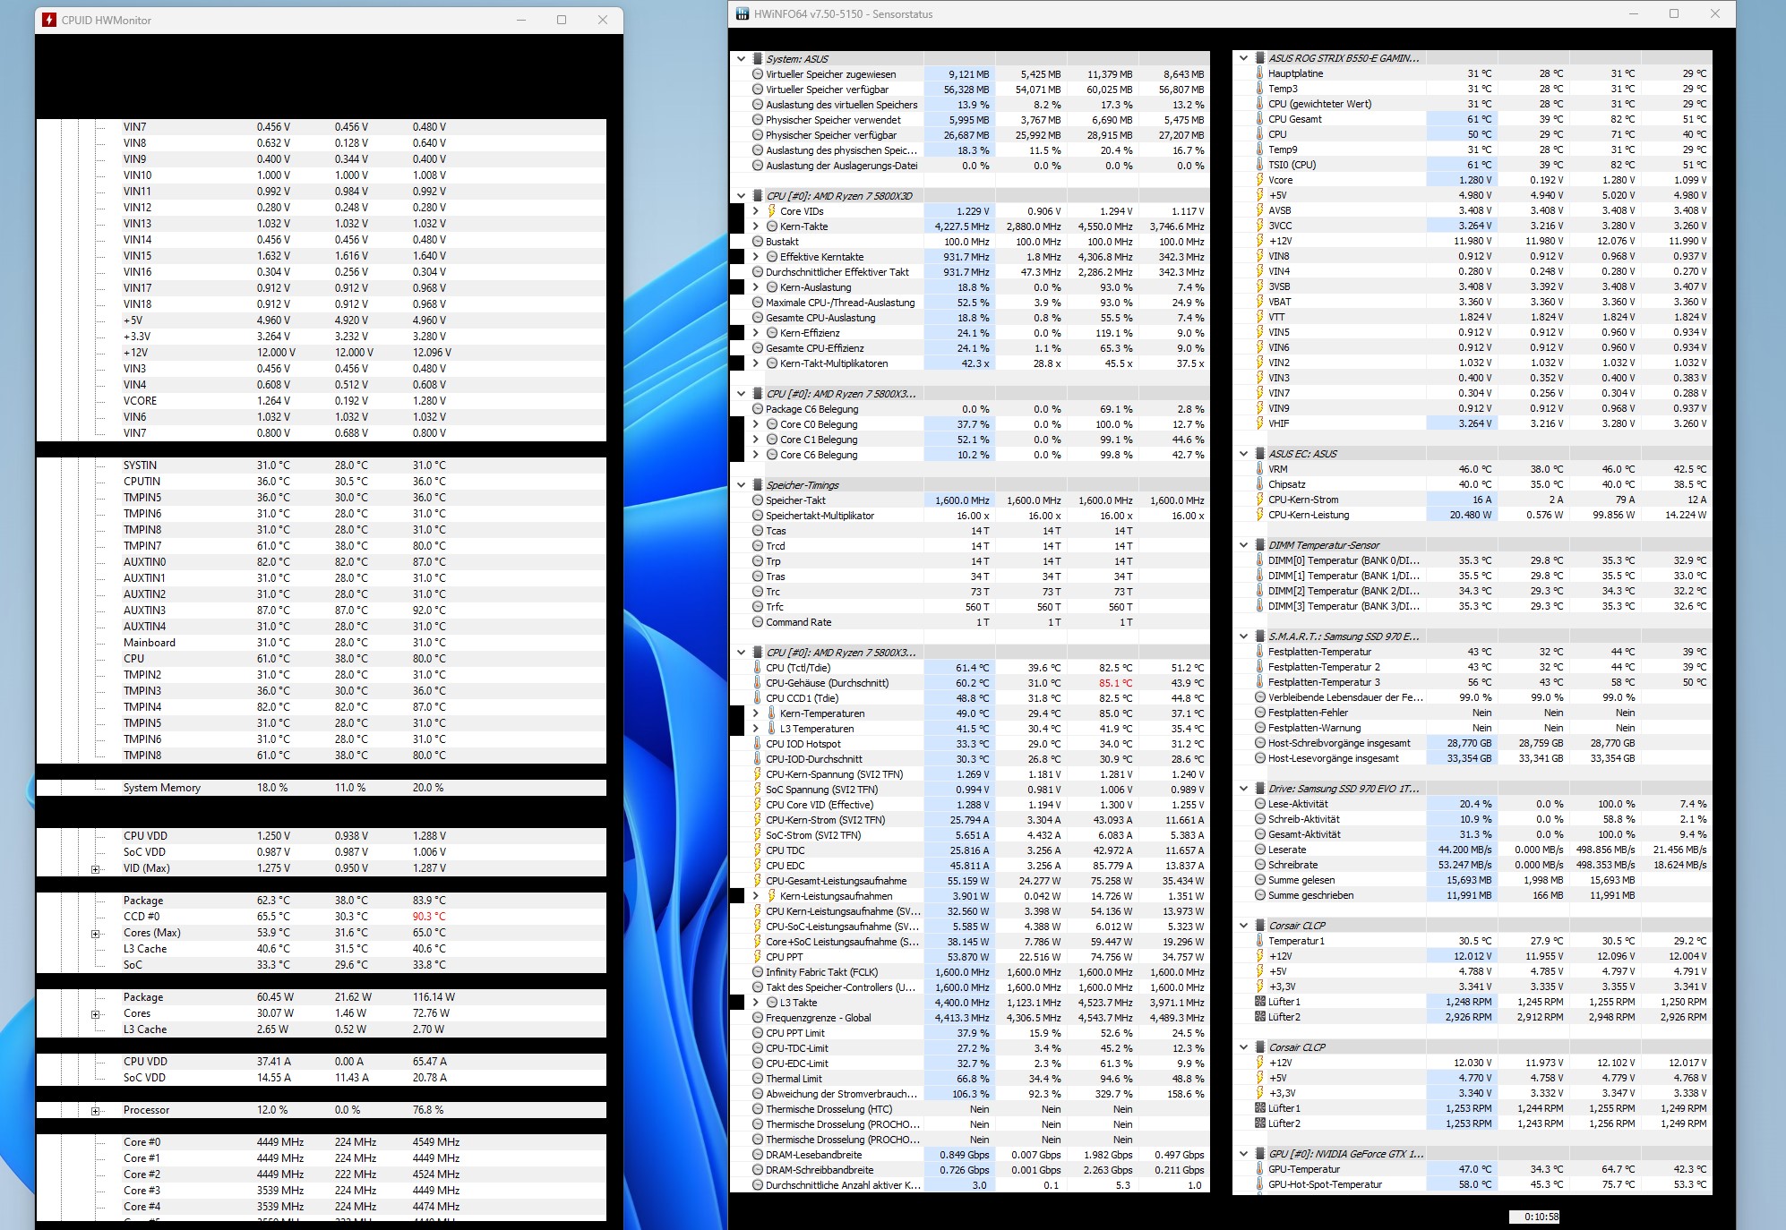Click the chip icon beside GPU [#0] header
The width and height of the screenshot is (1786, 1230).
pyautogui.click(x=1260, y=1154)
